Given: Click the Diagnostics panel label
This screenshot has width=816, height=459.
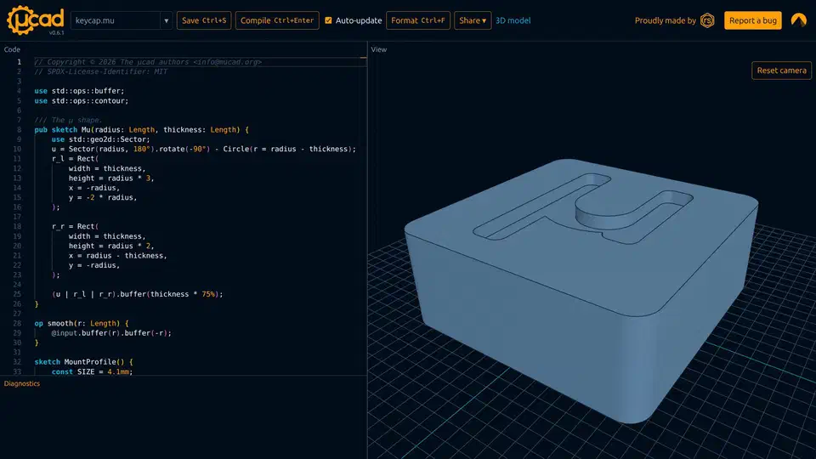Looking at the screenshot, I should 22,383.
